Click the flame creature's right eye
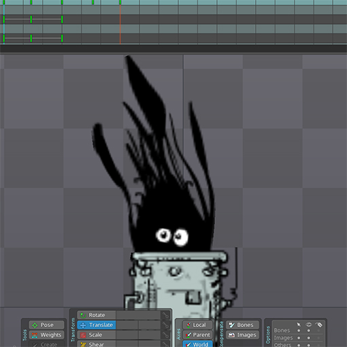347x347 pixels. tap(181, 237)
